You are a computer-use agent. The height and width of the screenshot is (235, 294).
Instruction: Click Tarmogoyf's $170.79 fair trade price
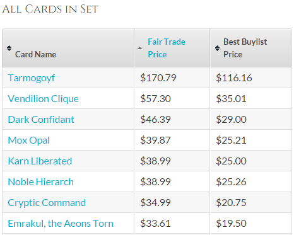[x=158, y=78]
